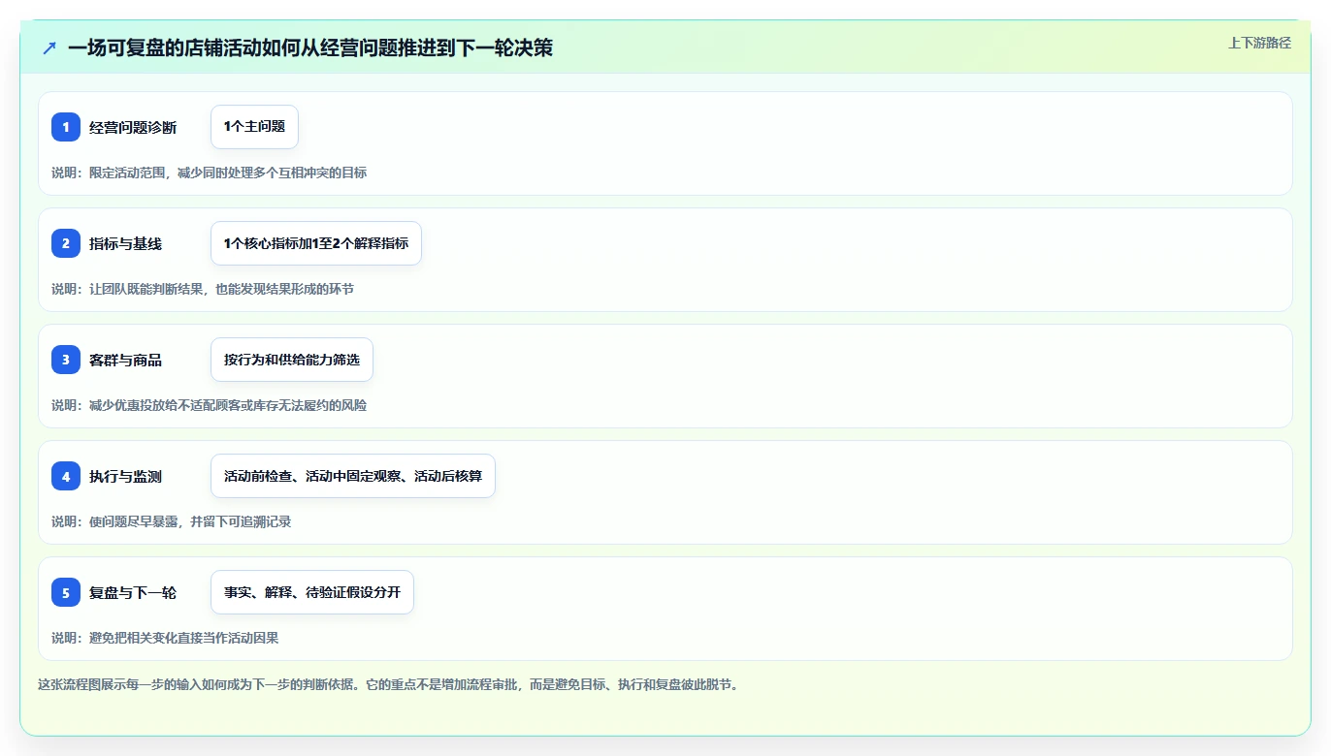
Task: Click the 事实、解释、待验证假设分开 chip
Action: click(312, 592)
